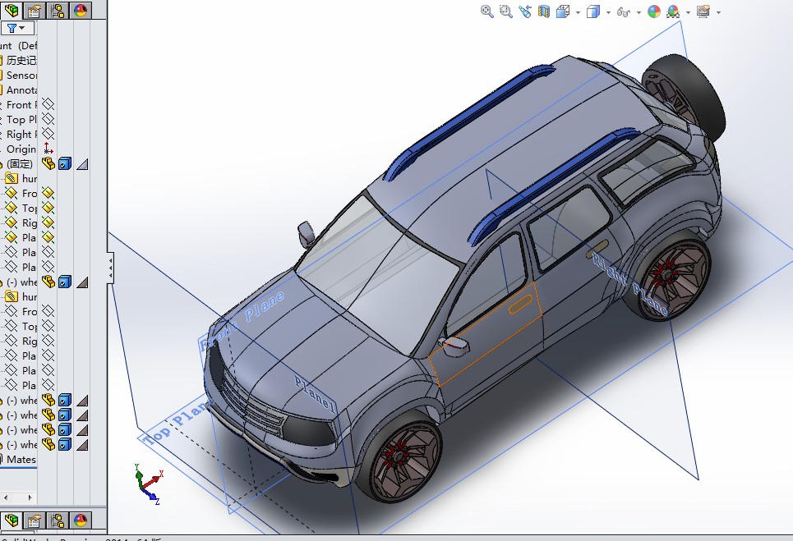Switch to the ConfigurationManager tab
793x541 pixels.
point(58,11)
